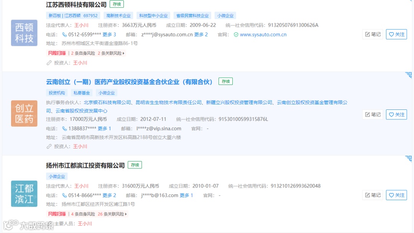
Task: Add a note (笔记) for 云南创立医药基金
Action: (x=373, y=114)
